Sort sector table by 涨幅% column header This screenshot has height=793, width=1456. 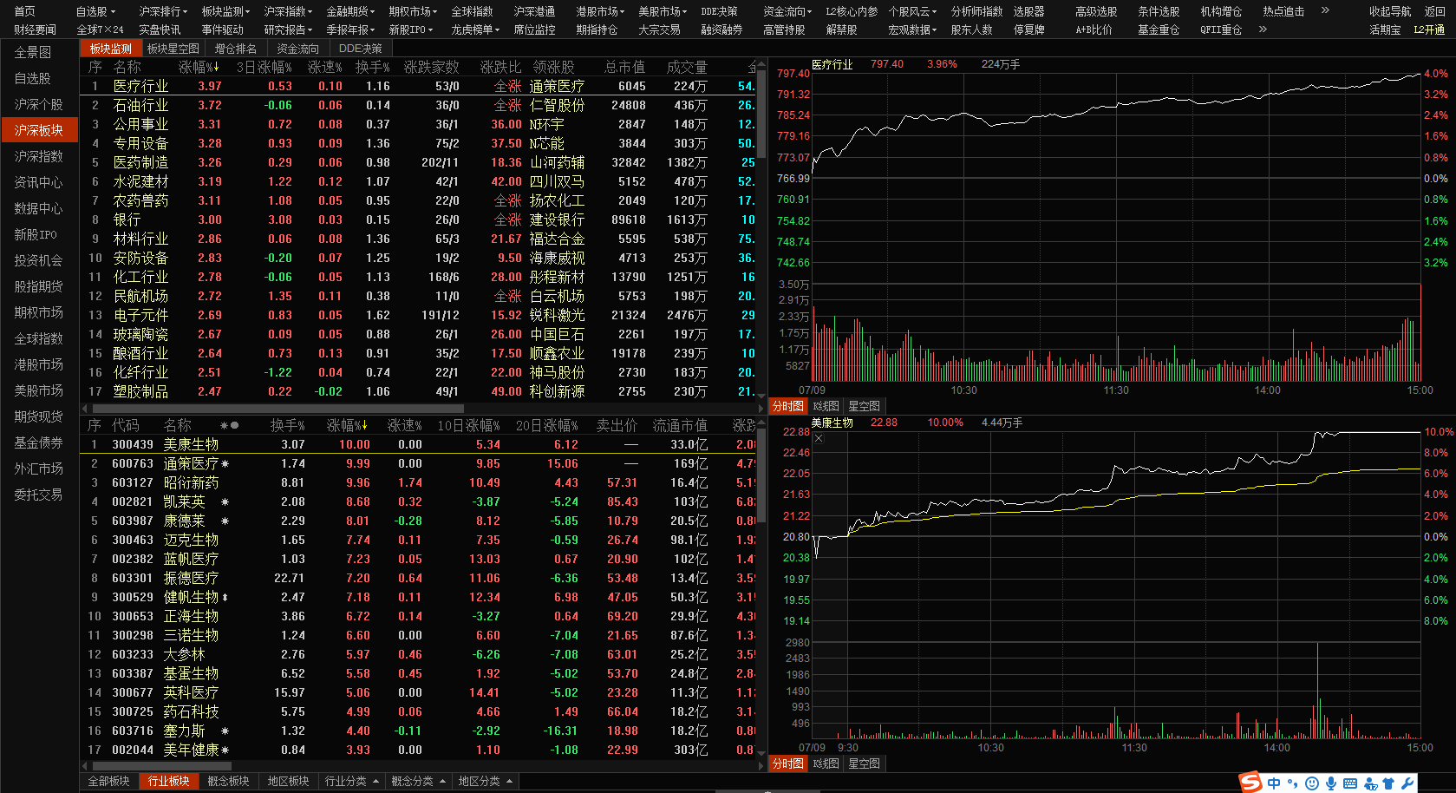point(199,67)
